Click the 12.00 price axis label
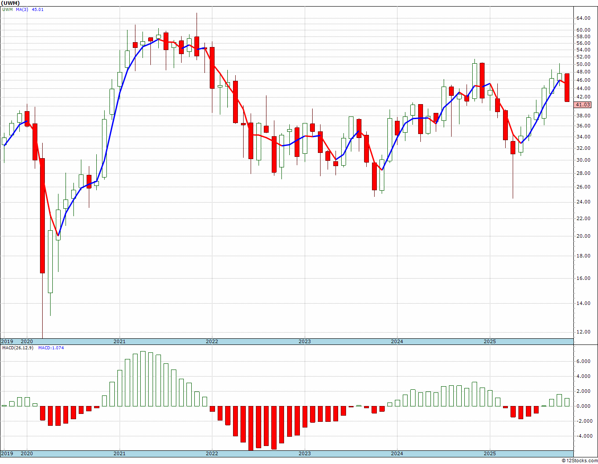 (583, 332)
